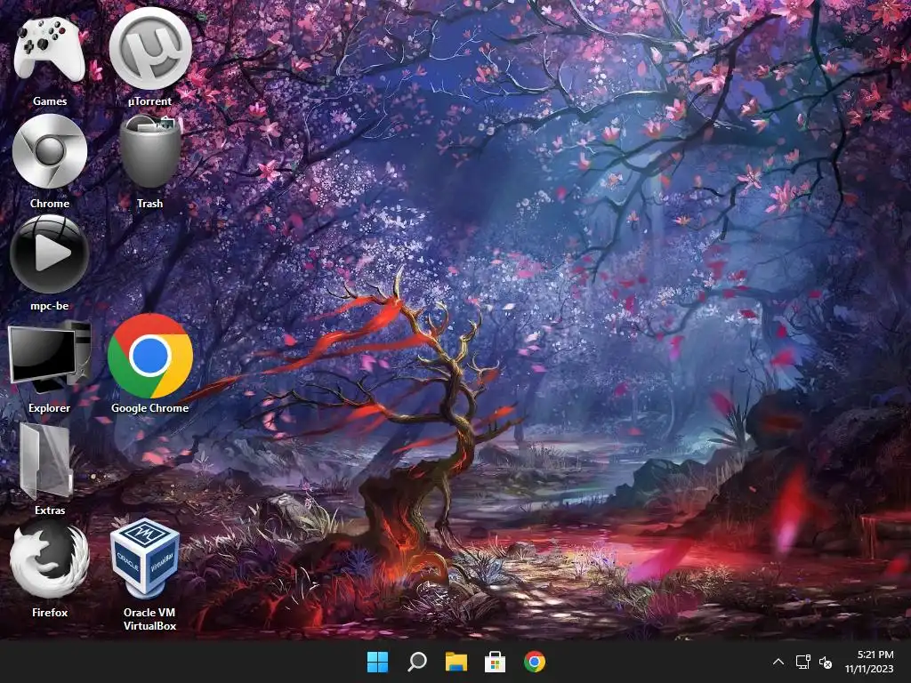Click the 'mpc-be' label text
This screenshot has width=911, height=683.
pos(50,306)
